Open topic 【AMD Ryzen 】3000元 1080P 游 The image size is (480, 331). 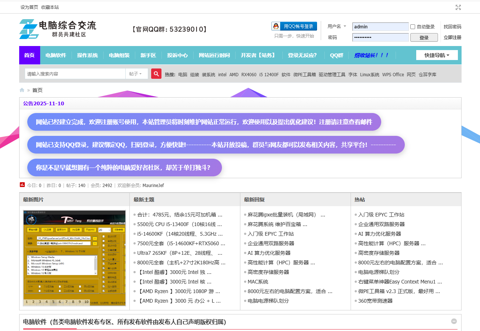[x=179, y=291]
